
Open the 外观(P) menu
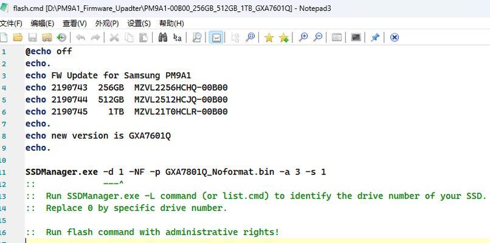[107, 24]
